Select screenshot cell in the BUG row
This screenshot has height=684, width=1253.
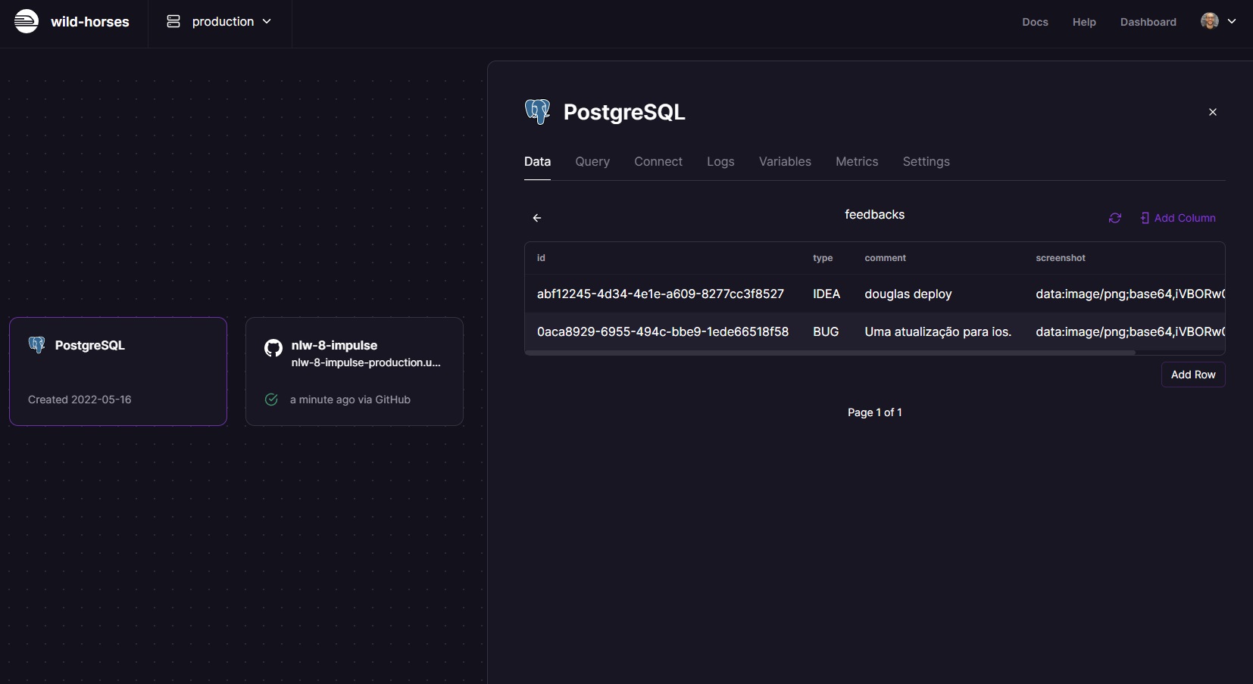[1130, 331]
